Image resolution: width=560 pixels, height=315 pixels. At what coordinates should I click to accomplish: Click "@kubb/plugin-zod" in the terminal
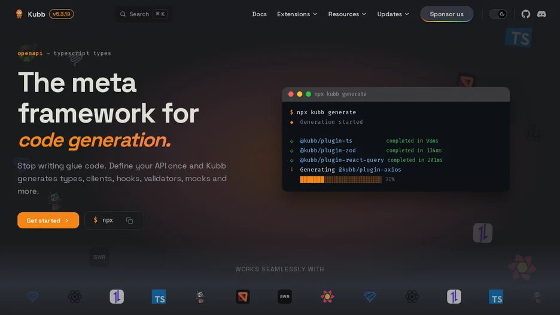click(328, 151)
